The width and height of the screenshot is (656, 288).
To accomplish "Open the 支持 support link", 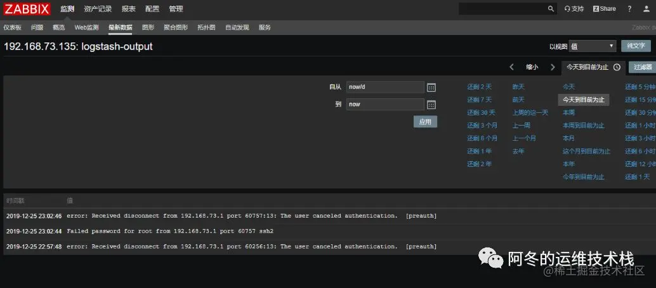I will pos(574,9).
